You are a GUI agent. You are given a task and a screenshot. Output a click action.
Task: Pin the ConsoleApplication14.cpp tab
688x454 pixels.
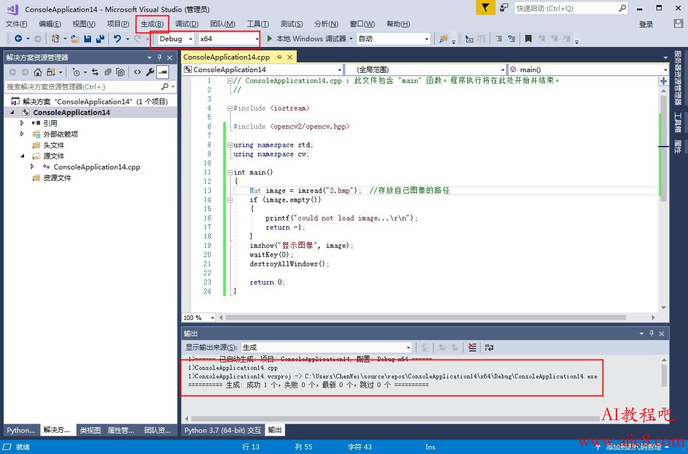(279, 57)
